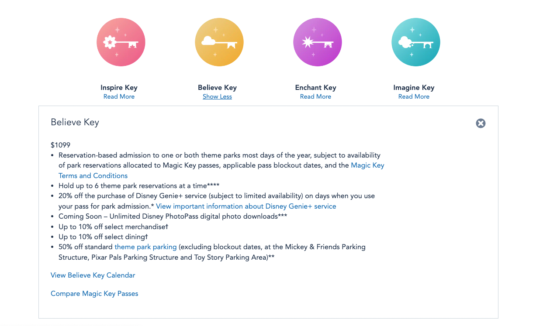Close the Believe Key details panel
This screenshot has height=326, width=550.
click(x=481, y=124)
